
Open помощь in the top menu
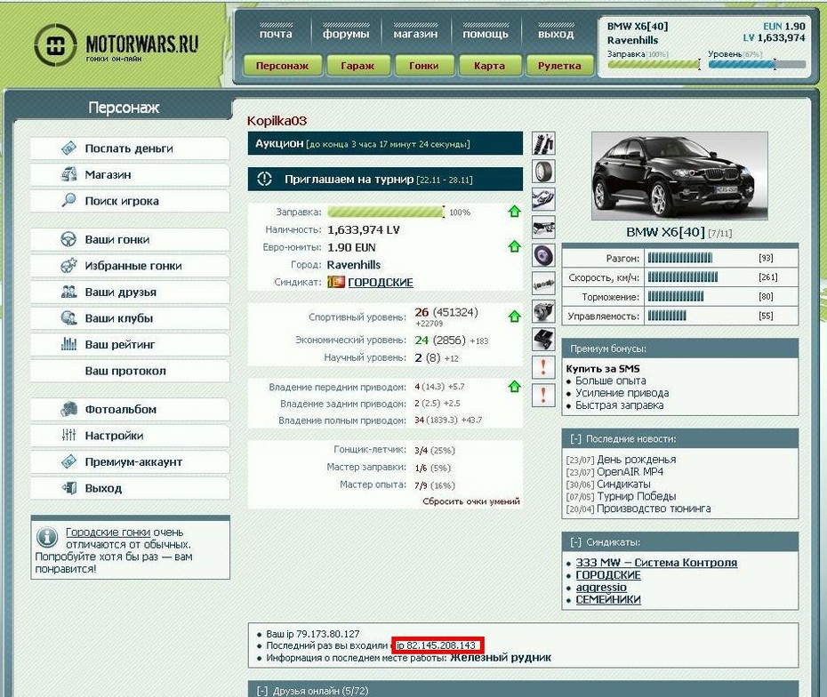486,34
